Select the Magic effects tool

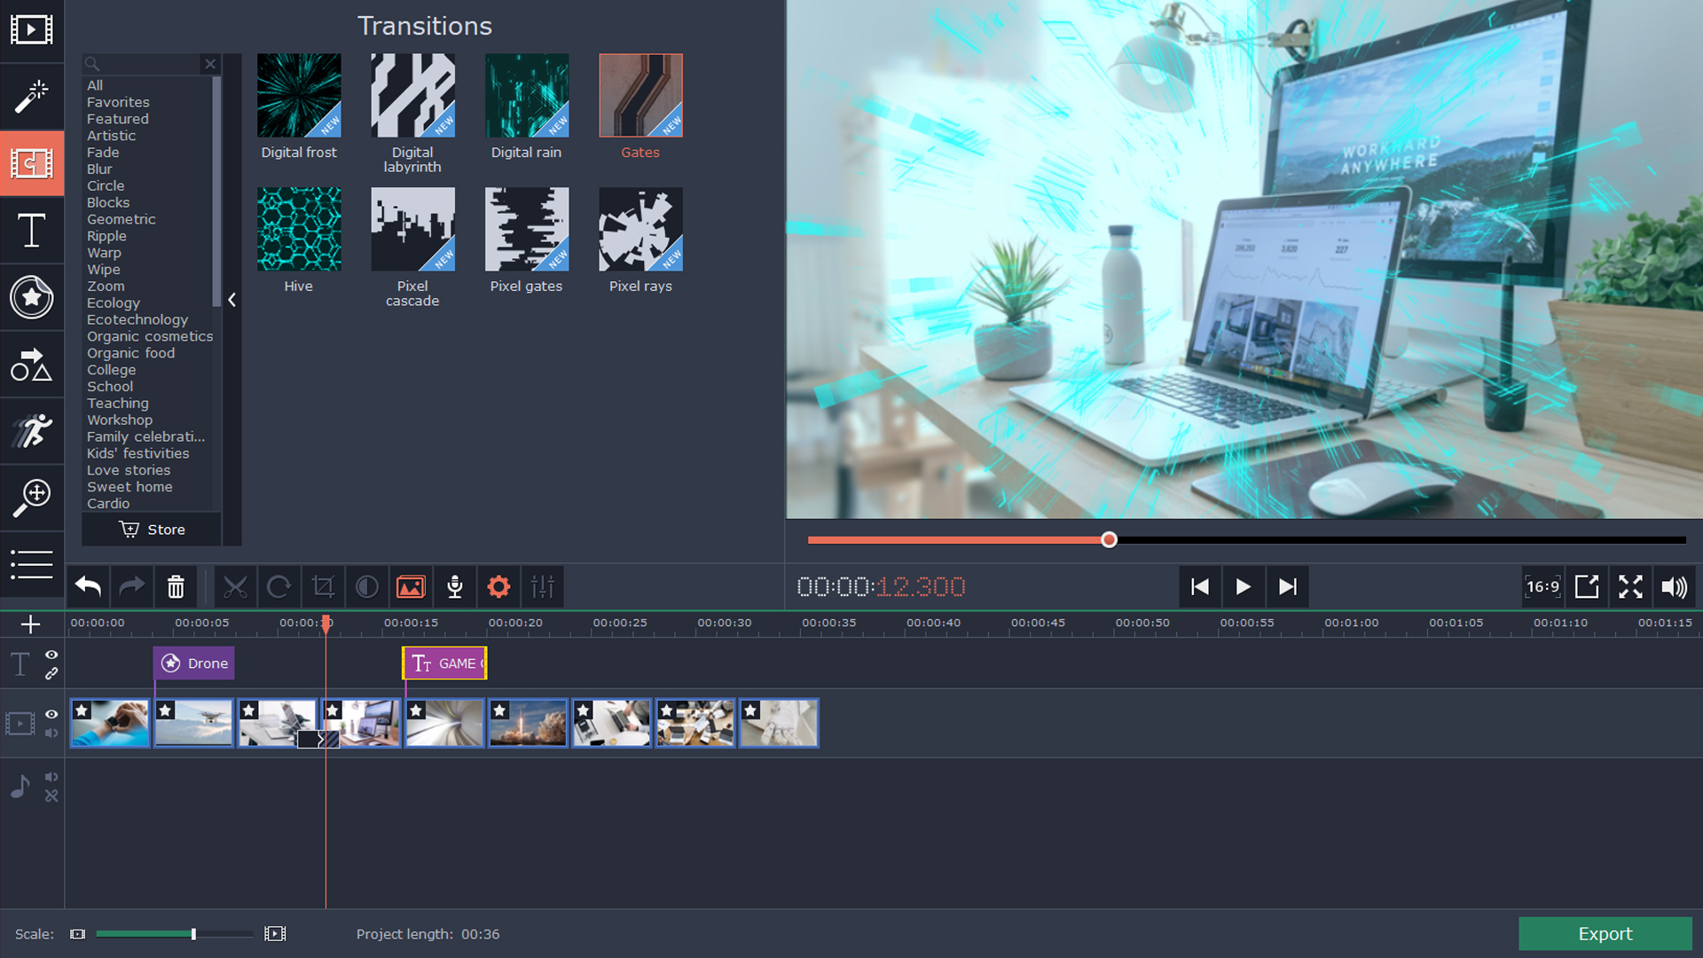tap(32, 93)
